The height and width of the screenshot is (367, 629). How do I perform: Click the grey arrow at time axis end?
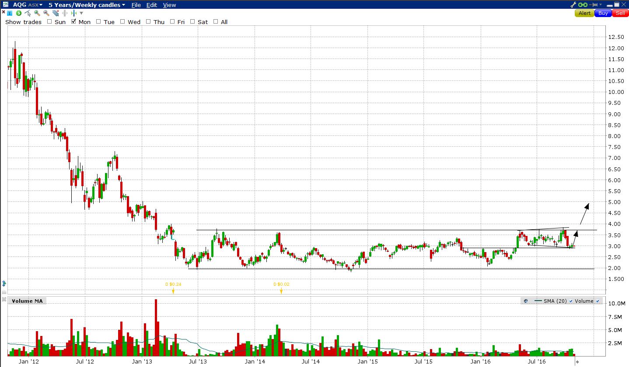577,362
